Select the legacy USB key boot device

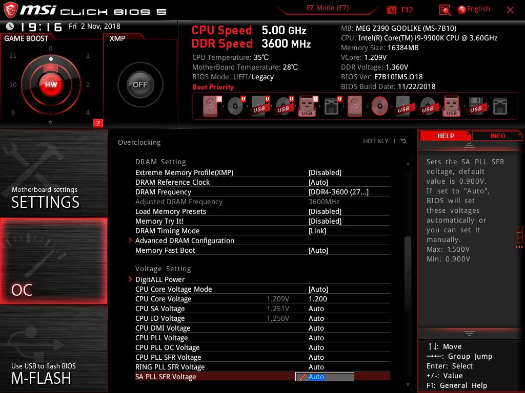click(x=452, y=106)
